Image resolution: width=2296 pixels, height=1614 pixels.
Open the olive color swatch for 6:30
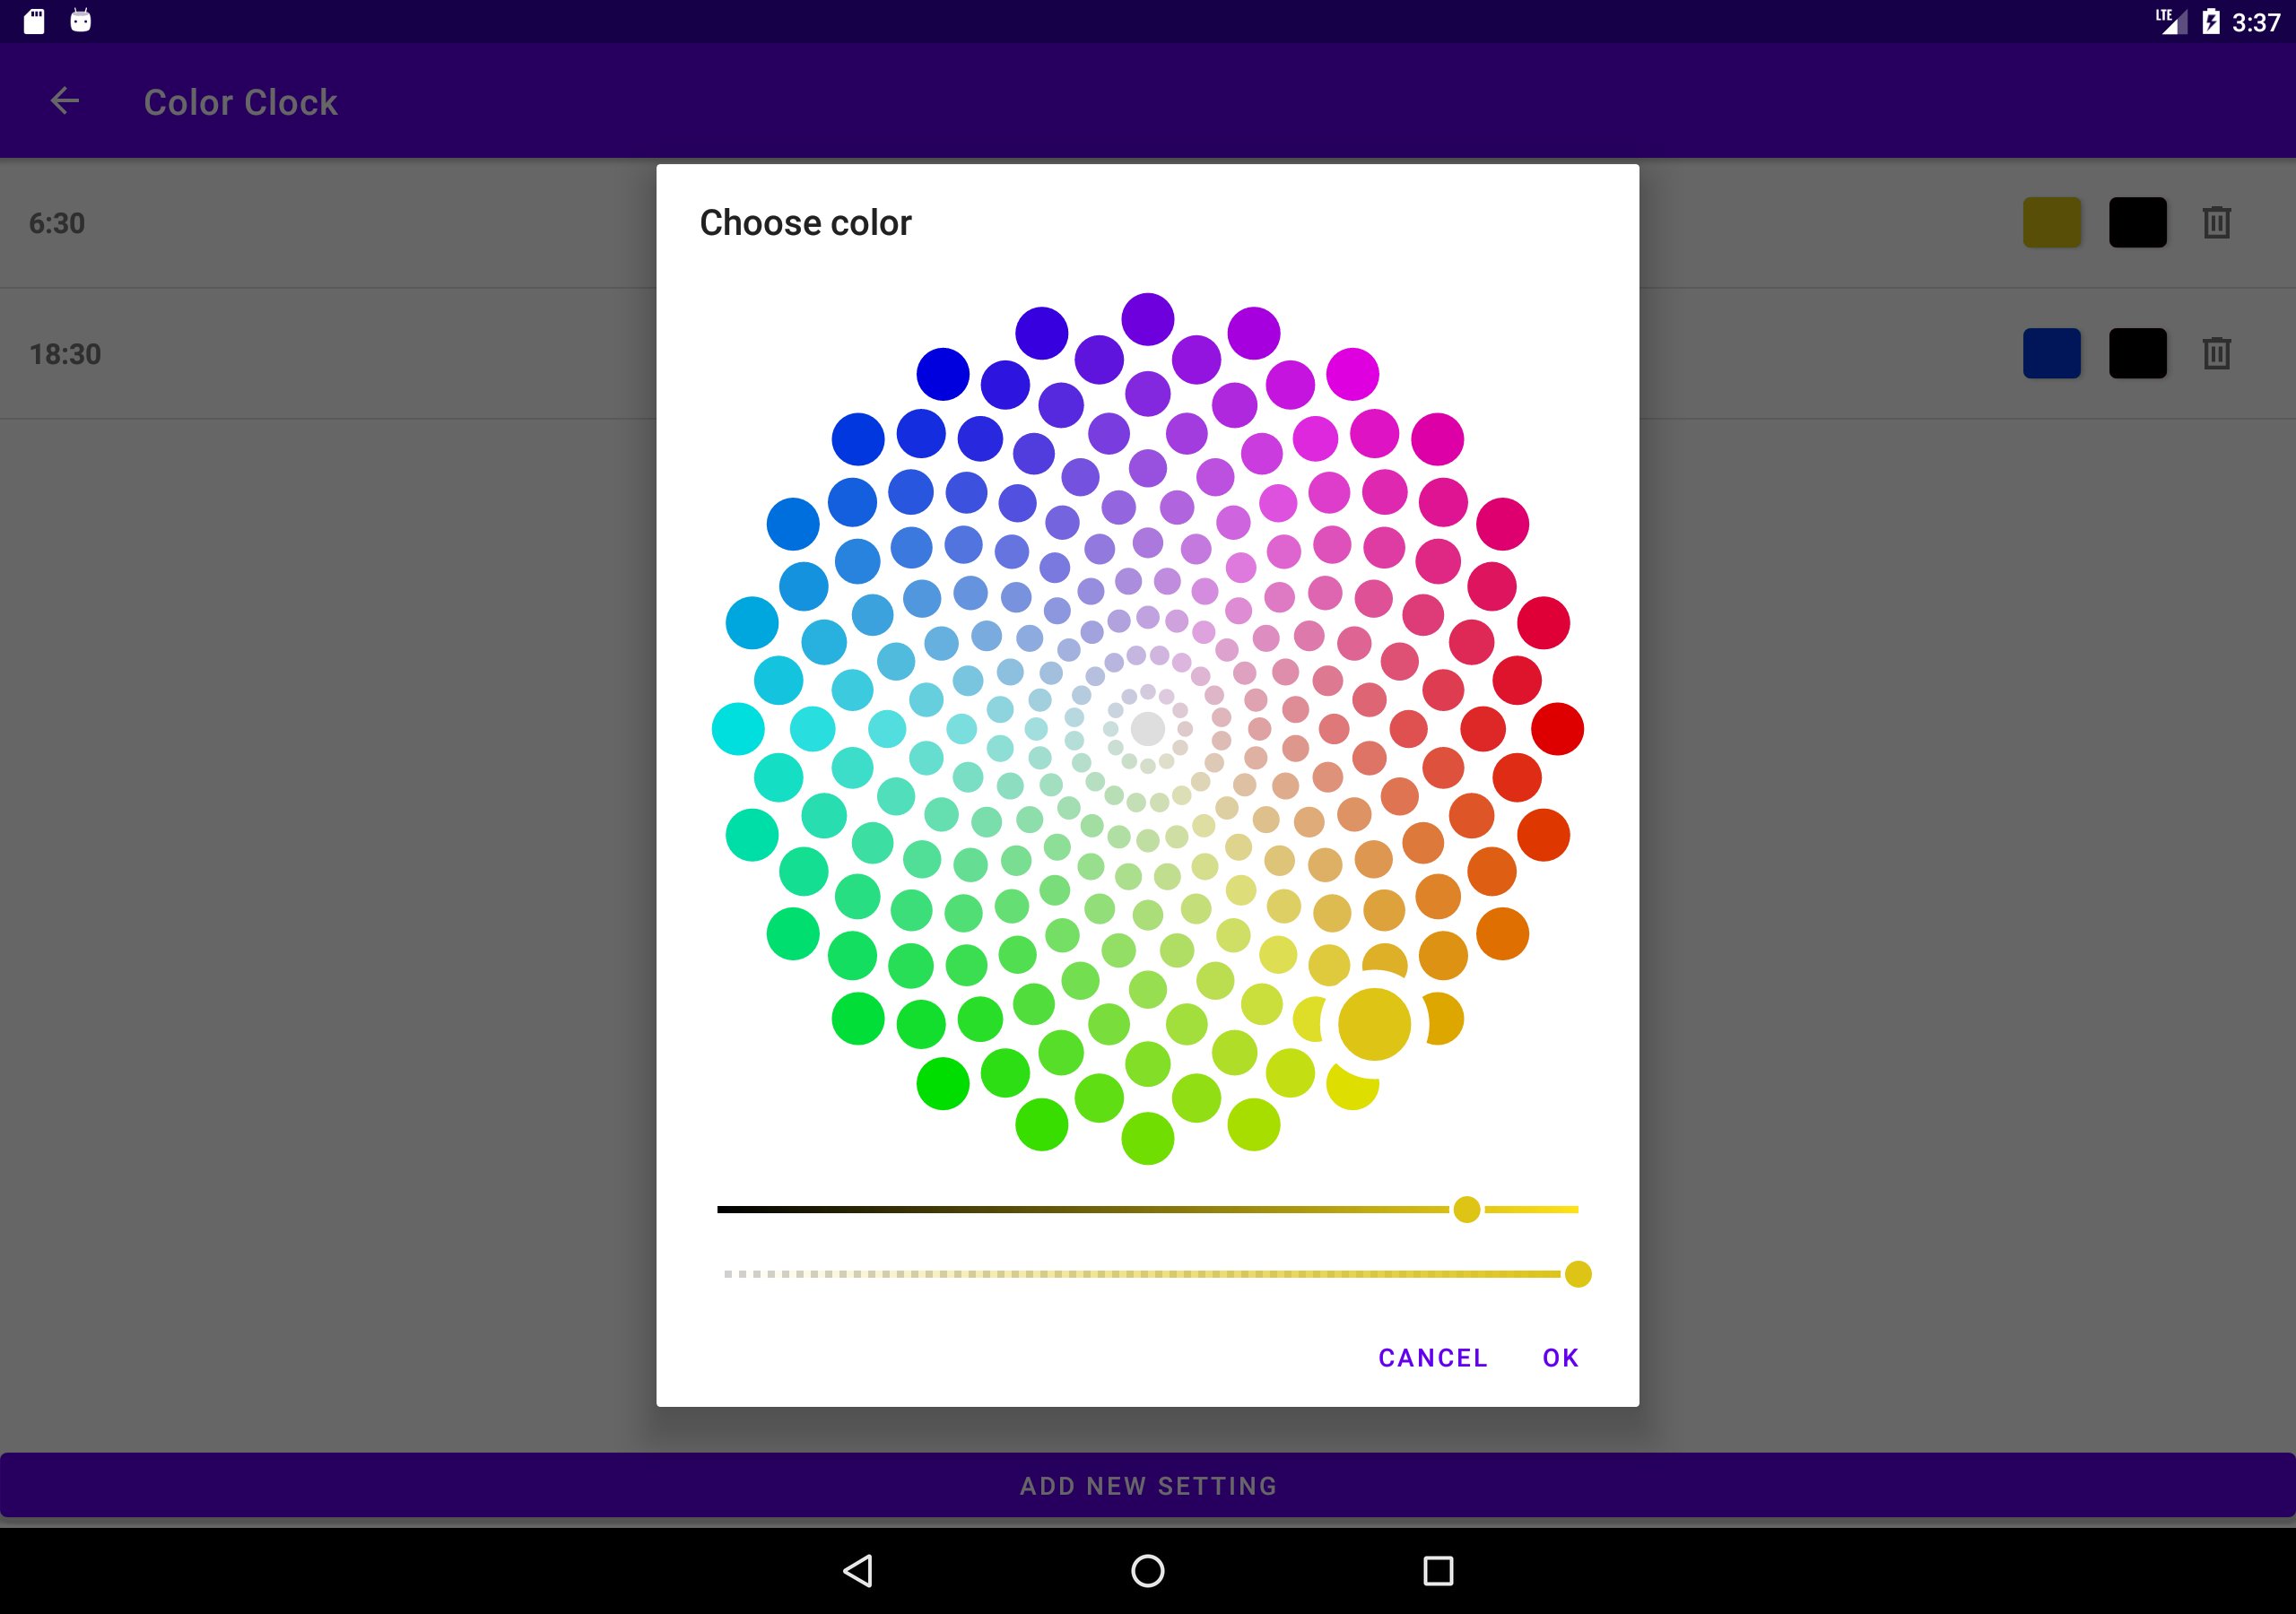[2051, 222]
